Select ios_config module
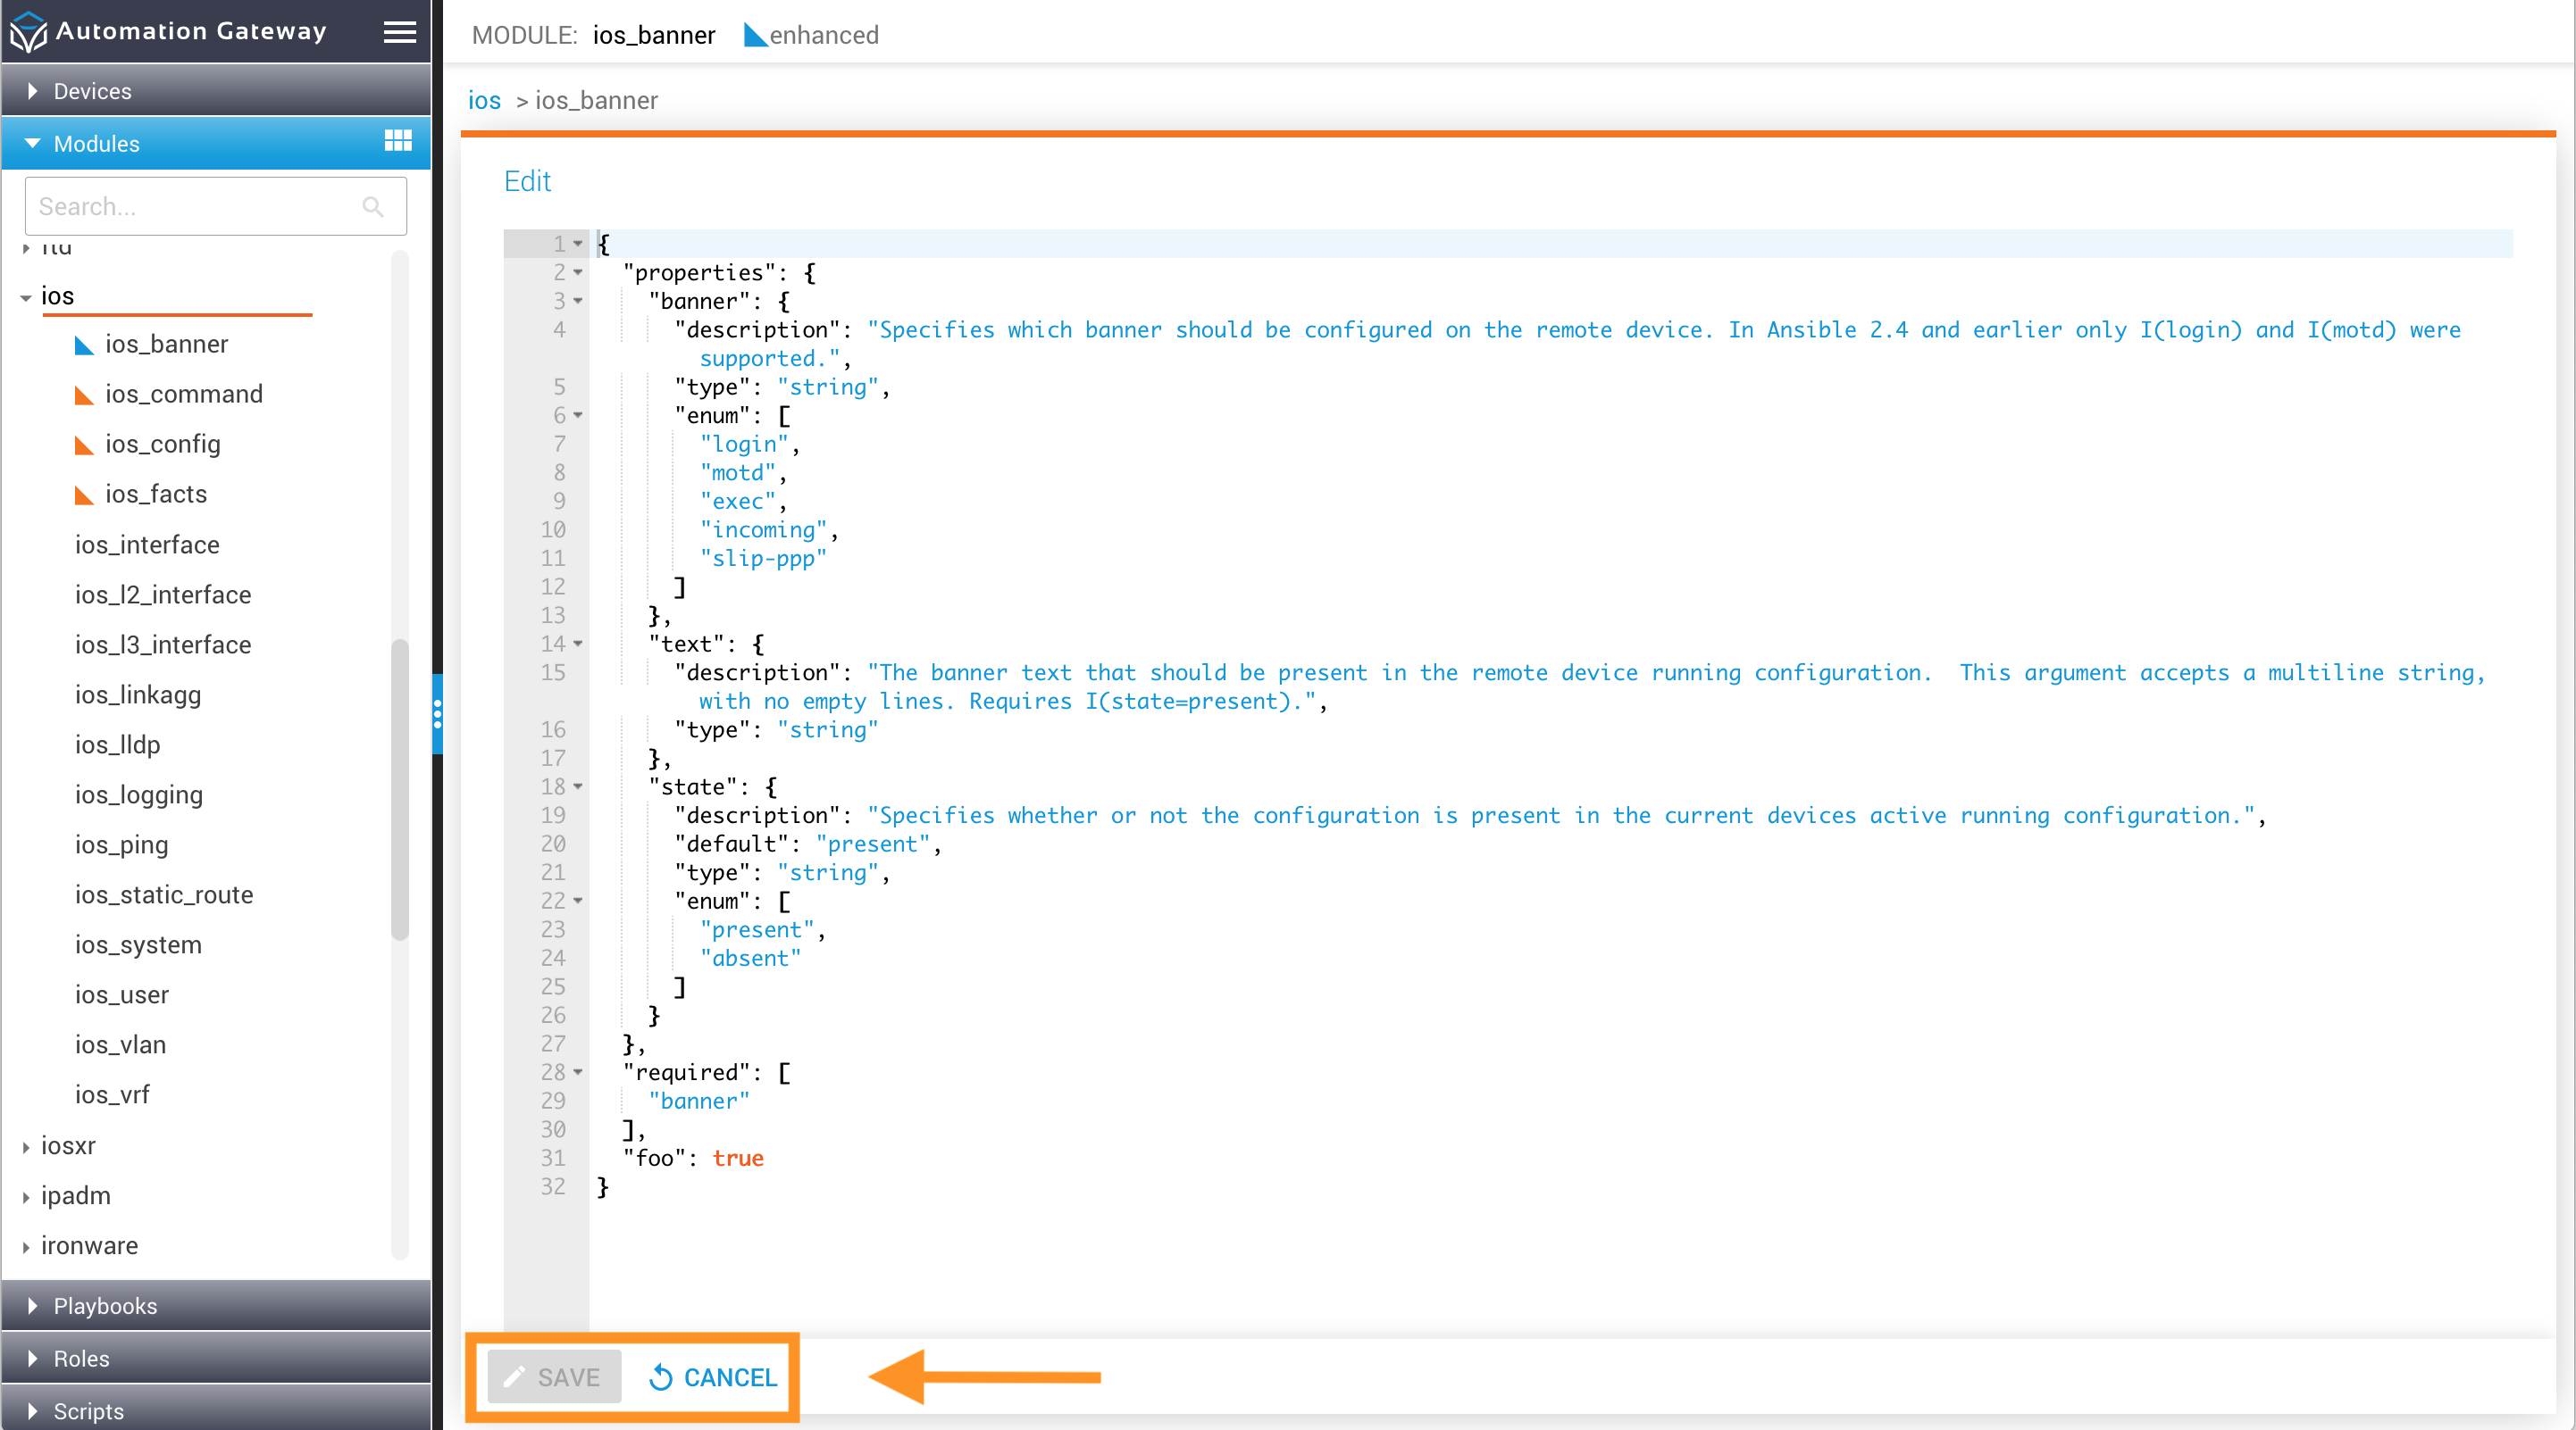Viewport: 2576px width, 1430px height. pyautogui.click(x=163, y=445)
